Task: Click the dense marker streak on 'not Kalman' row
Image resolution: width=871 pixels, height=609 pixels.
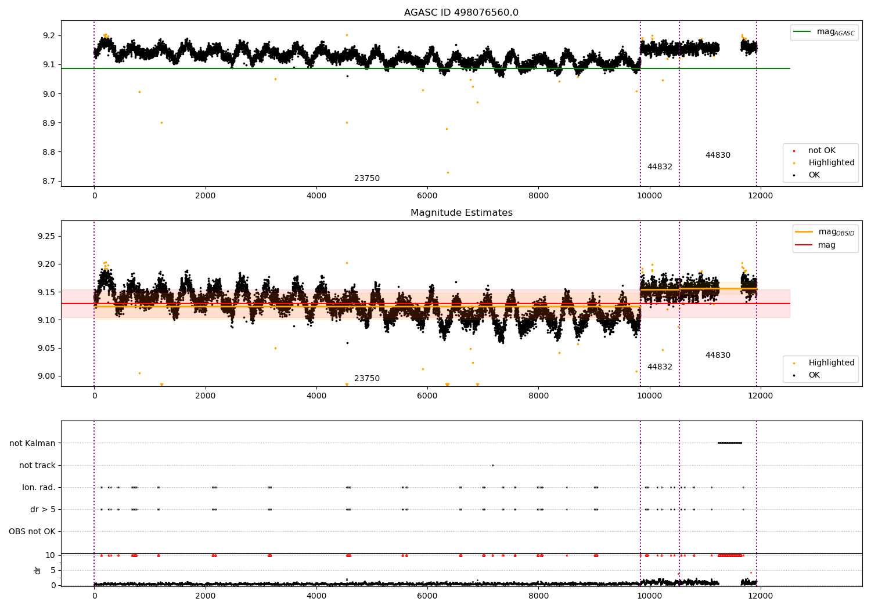Action: coord(730,443)
